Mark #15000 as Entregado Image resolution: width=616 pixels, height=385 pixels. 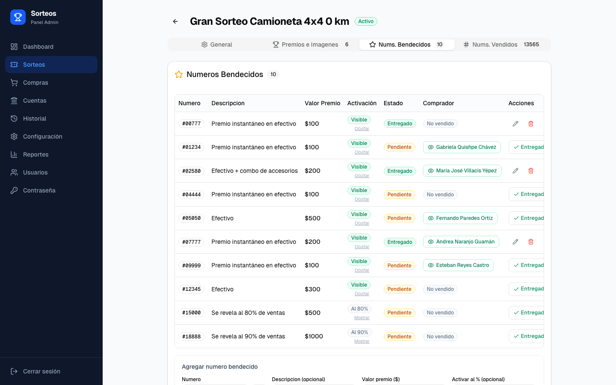click(527, 313)
